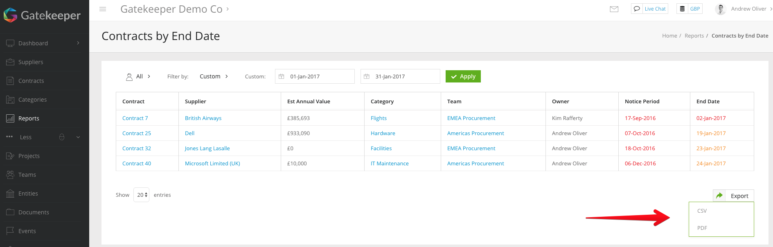This screenshot has height=247, width=773.
Task: Change the Show entries count selector
Action: click(141, 195)
